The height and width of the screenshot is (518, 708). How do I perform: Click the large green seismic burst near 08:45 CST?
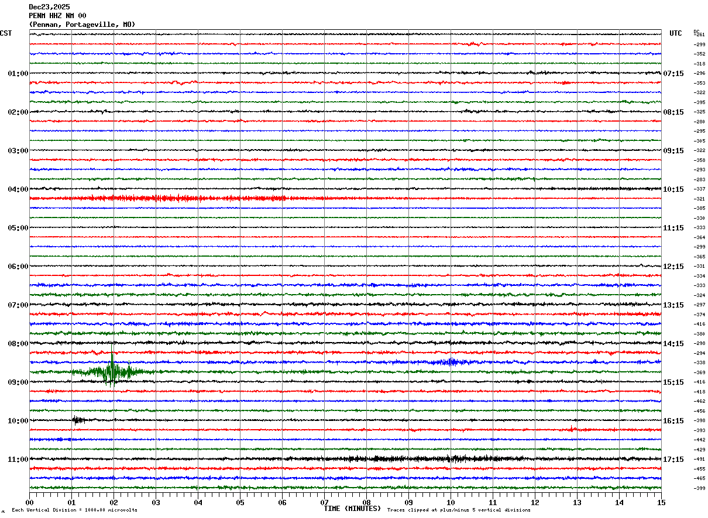(x=112, y=371)
